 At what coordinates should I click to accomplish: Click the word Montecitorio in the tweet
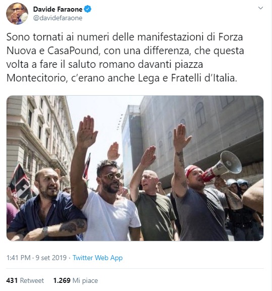[36, 78]
